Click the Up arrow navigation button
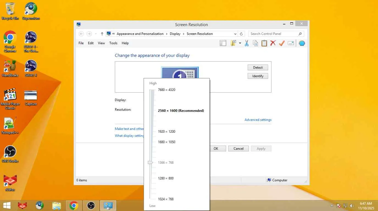This screenshot has height=211, width=378. click(102, 34)
